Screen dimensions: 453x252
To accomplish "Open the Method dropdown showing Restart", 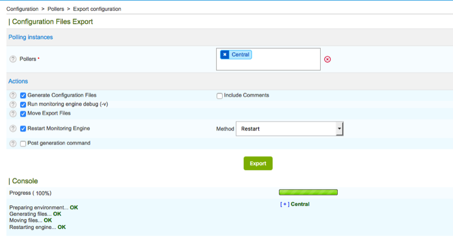I will (289, 129).
